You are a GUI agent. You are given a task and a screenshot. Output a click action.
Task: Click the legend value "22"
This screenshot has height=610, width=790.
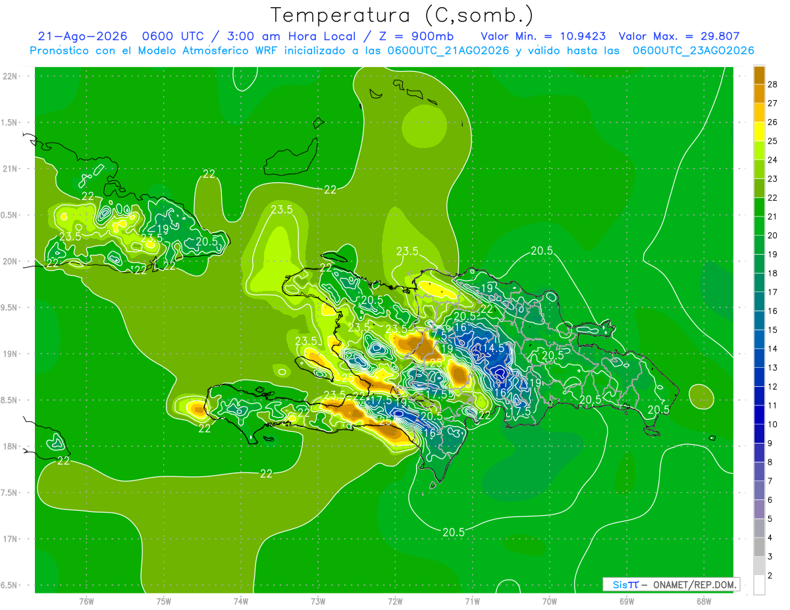[773, 198]
